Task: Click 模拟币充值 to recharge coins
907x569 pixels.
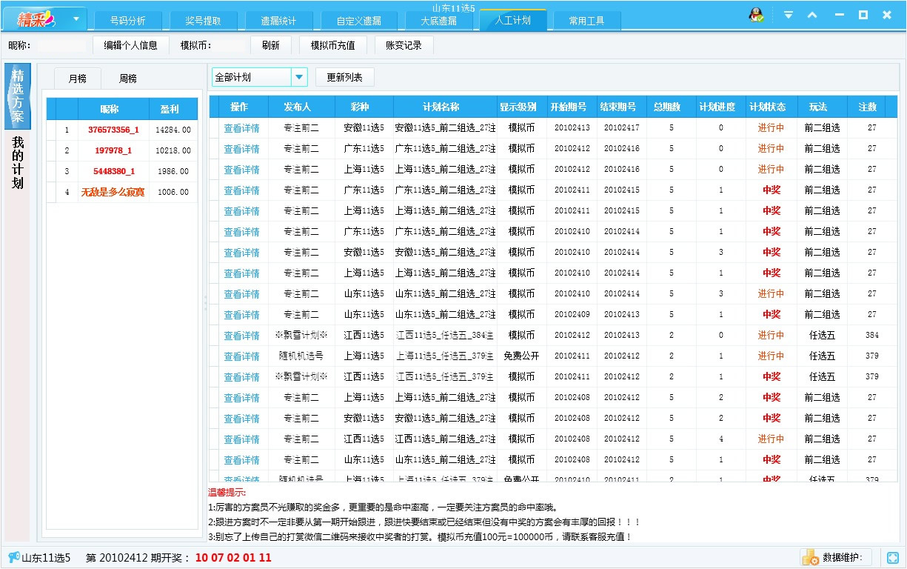Action: pos(333,44)
